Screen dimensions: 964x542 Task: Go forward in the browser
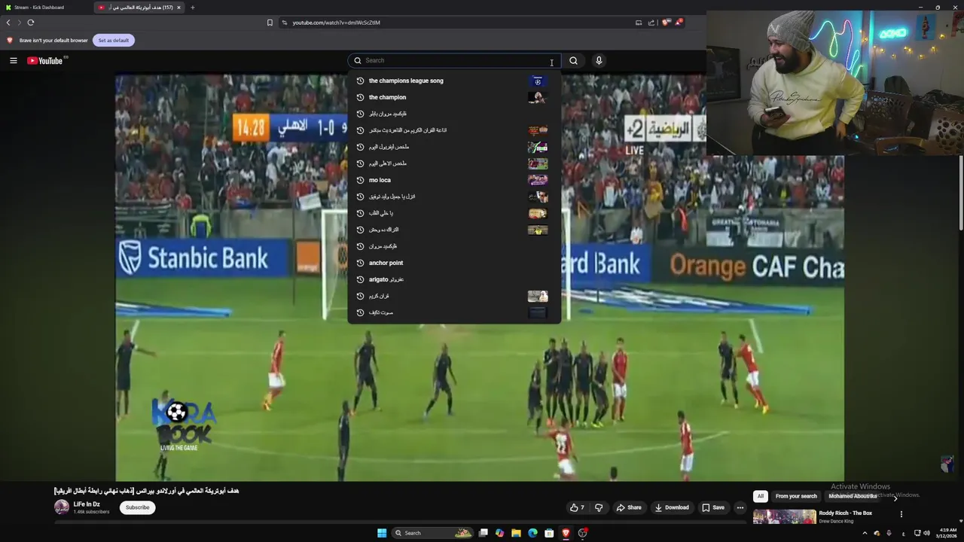19,23
